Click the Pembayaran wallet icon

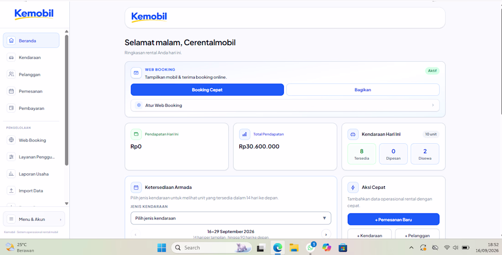pyautogui.click(x=11, y=108)
